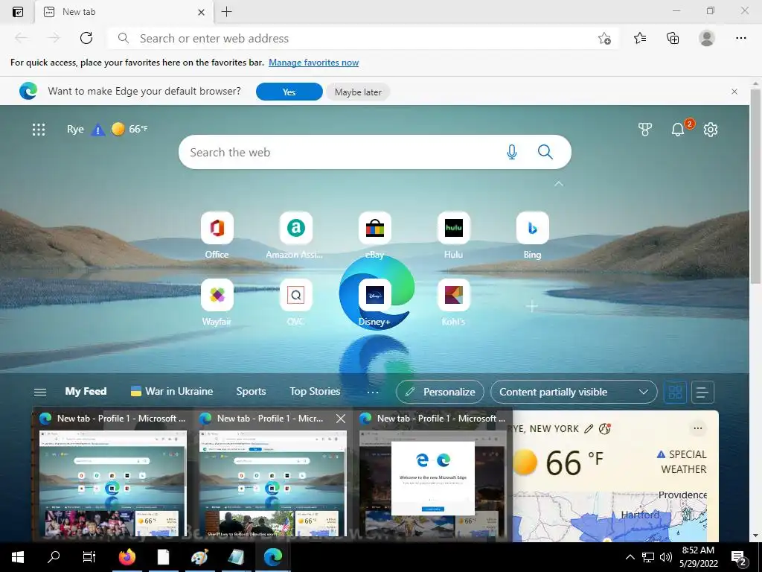
Task: Open the Disney+ quick link
Action: tap(375, 302)
